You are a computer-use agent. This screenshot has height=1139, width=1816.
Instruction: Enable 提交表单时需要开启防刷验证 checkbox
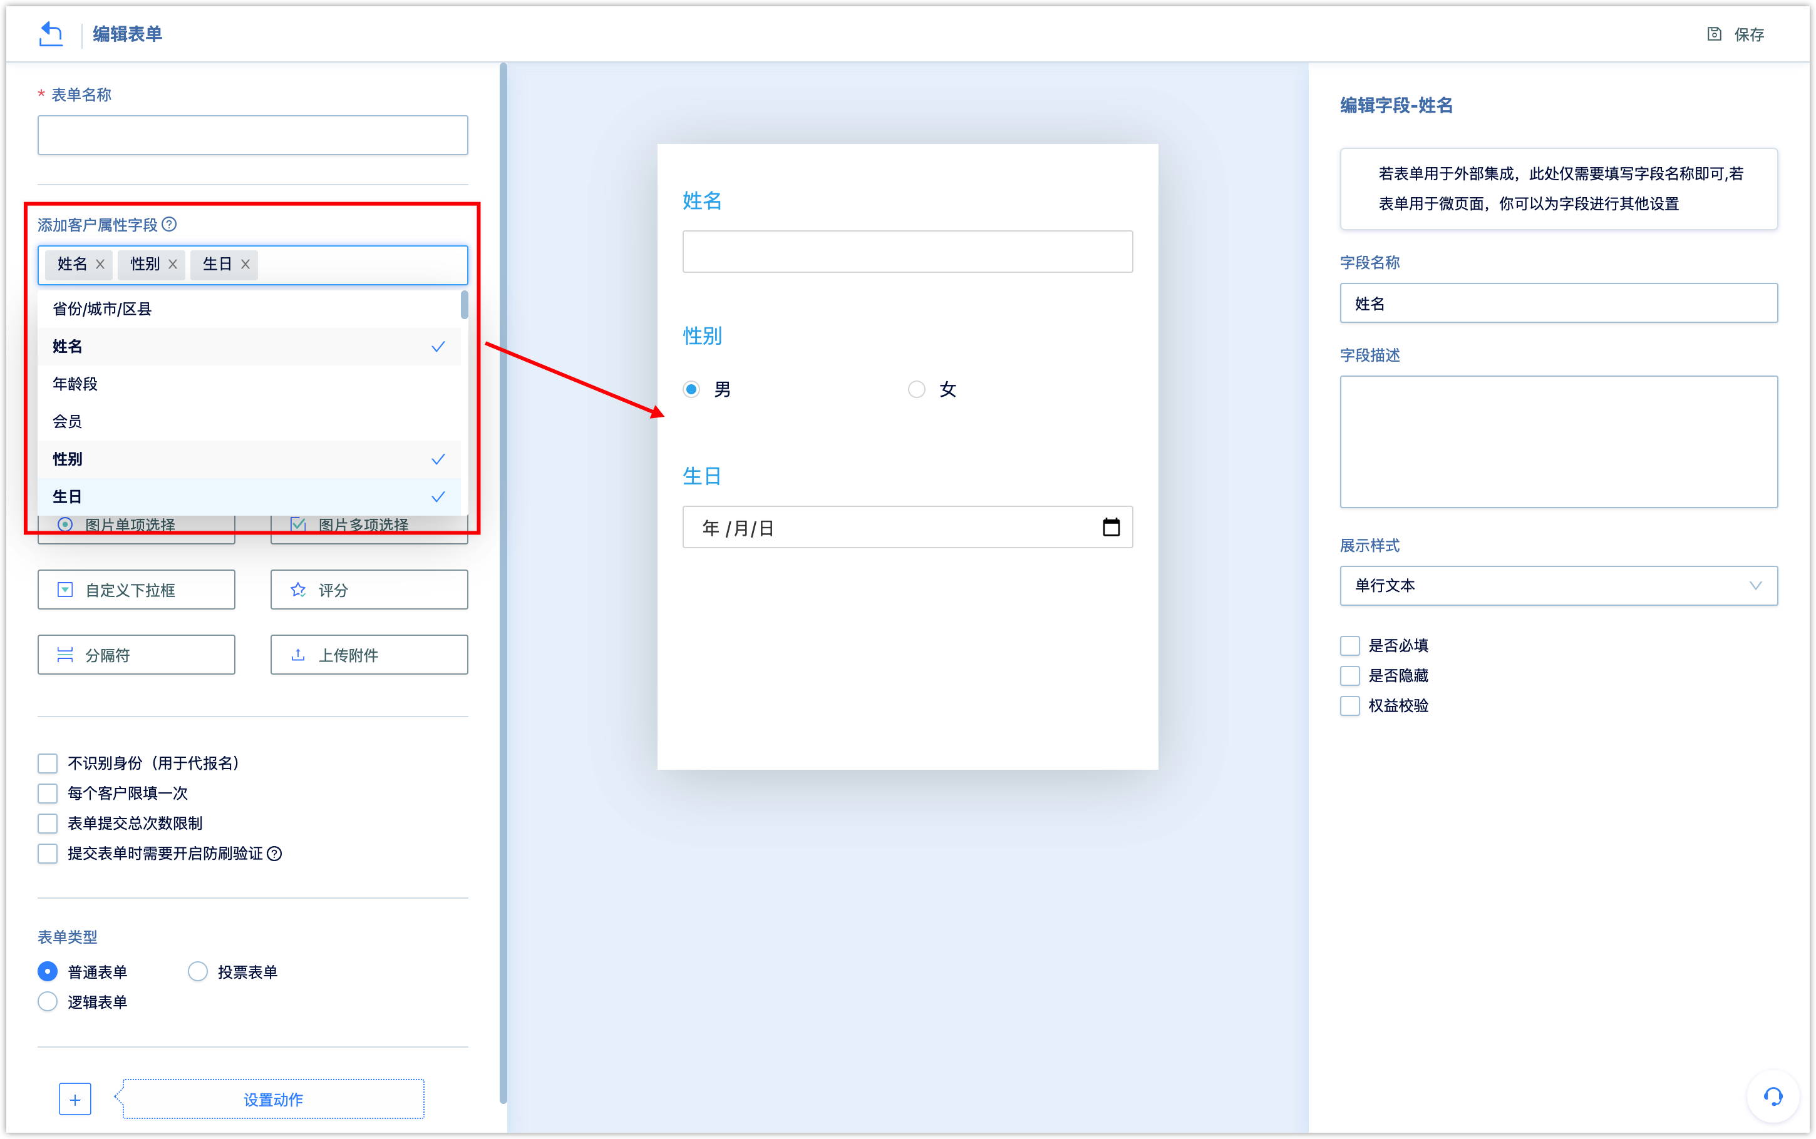(48, 854)
